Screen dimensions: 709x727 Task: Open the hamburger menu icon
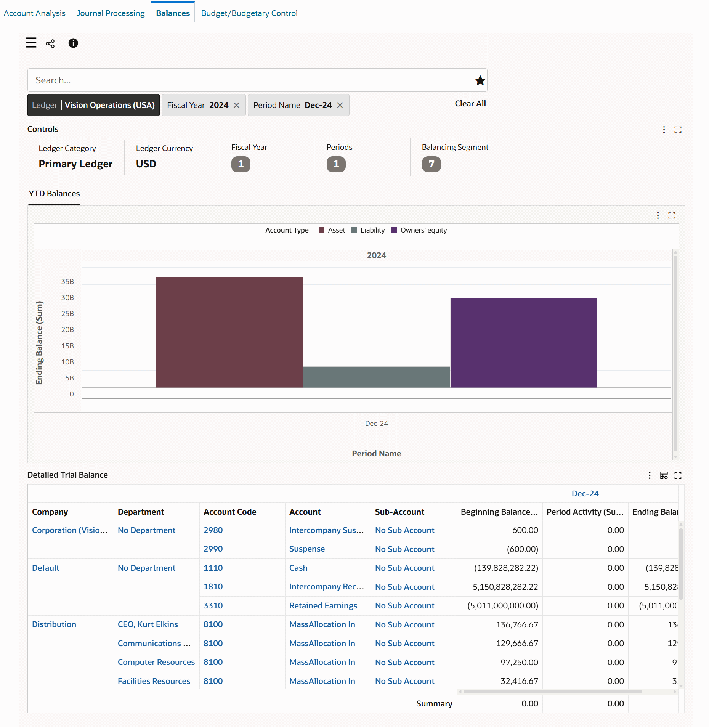(31, 43)
